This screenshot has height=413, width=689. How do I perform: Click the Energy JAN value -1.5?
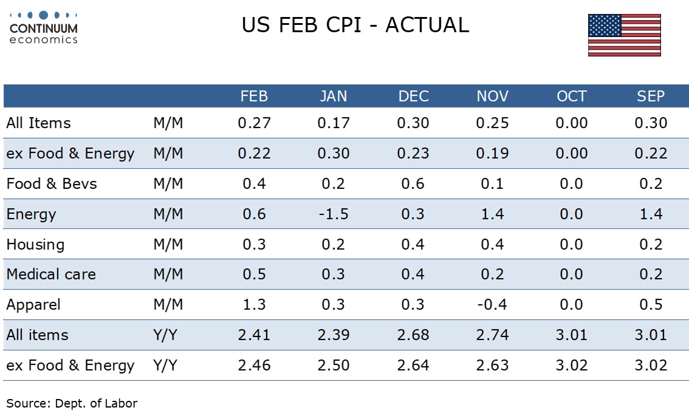click(332, 214)
